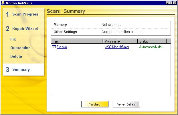Viewport: 178px width, 115px height.
Task: Minimize the Norton AntiVirus window
Action: 167,3
